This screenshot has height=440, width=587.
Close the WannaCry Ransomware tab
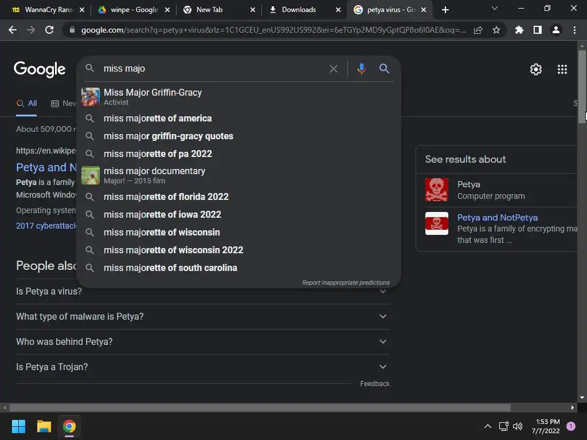(x=82, y=10)
